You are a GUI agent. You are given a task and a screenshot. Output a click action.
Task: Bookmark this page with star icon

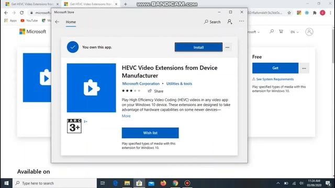(x=289, y=13)
